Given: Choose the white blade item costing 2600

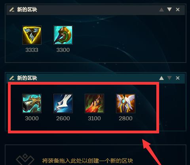Looking at the screenshot, I should 63,103.
